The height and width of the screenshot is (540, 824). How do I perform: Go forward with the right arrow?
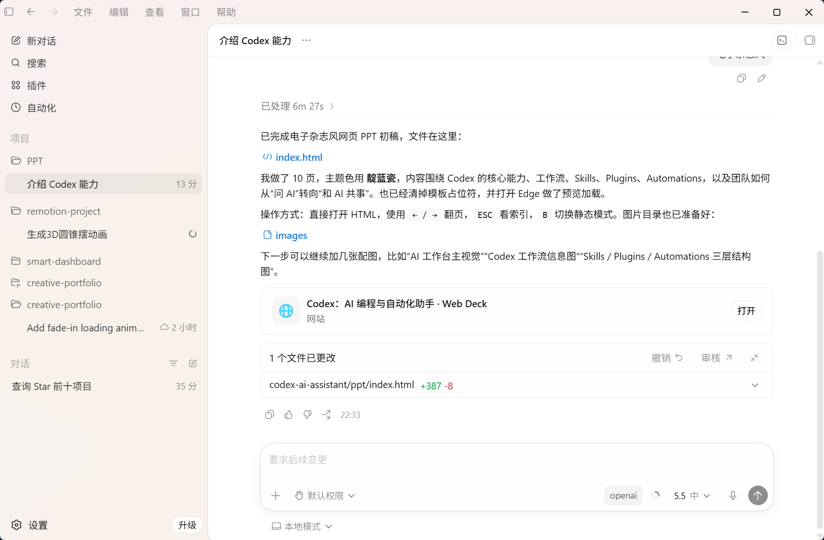(x=53, y=12)
